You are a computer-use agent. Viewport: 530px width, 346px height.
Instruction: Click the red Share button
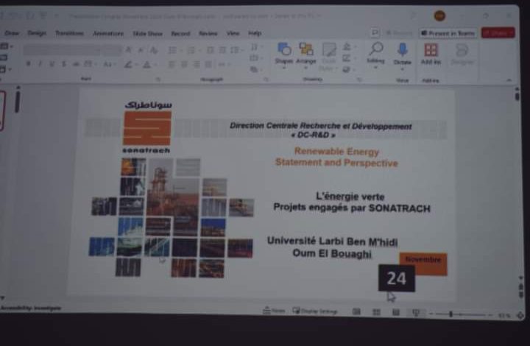[x=498, y=33]
